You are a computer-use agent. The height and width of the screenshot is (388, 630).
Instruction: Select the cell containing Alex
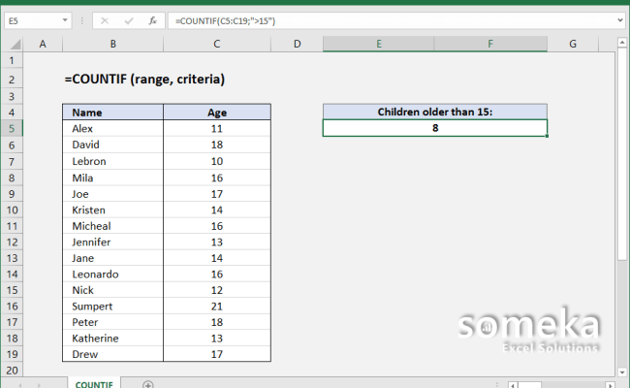coord(112,129)
